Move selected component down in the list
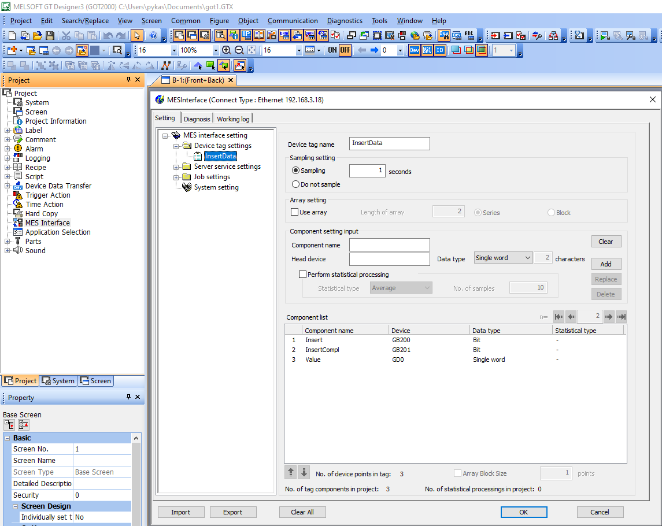 pos(304,472)
